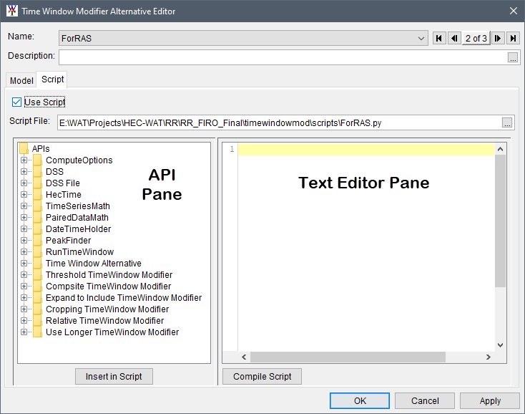525x414 pixels.
Task: Click the PeakFinder folder icon
Action: (x=37, y=241)
